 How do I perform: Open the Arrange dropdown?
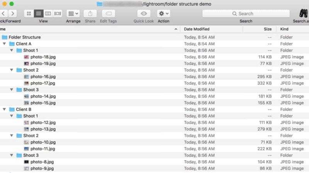click(73, 13)
